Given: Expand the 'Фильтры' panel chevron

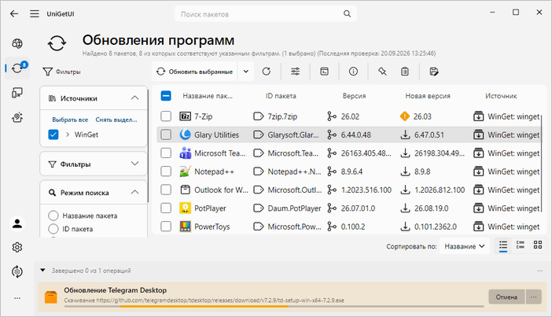Looking at the screenshot, I should tap(134, 164).
